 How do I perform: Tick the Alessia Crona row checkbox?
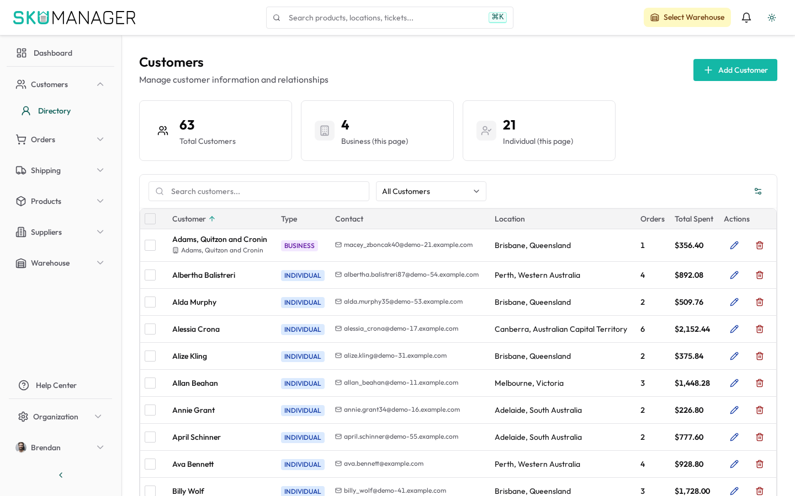150,329
